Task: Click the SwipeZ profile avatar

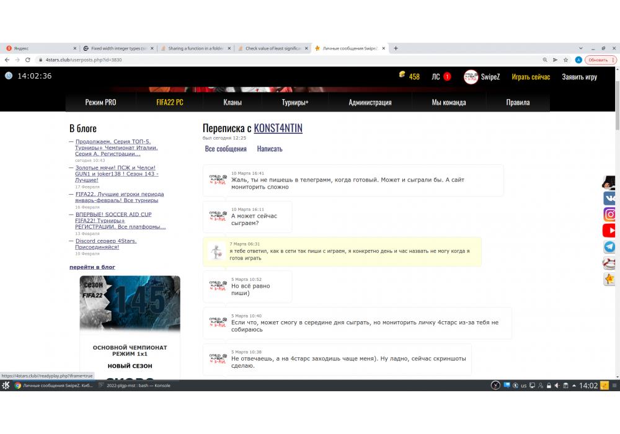Action: click(471, 77)
